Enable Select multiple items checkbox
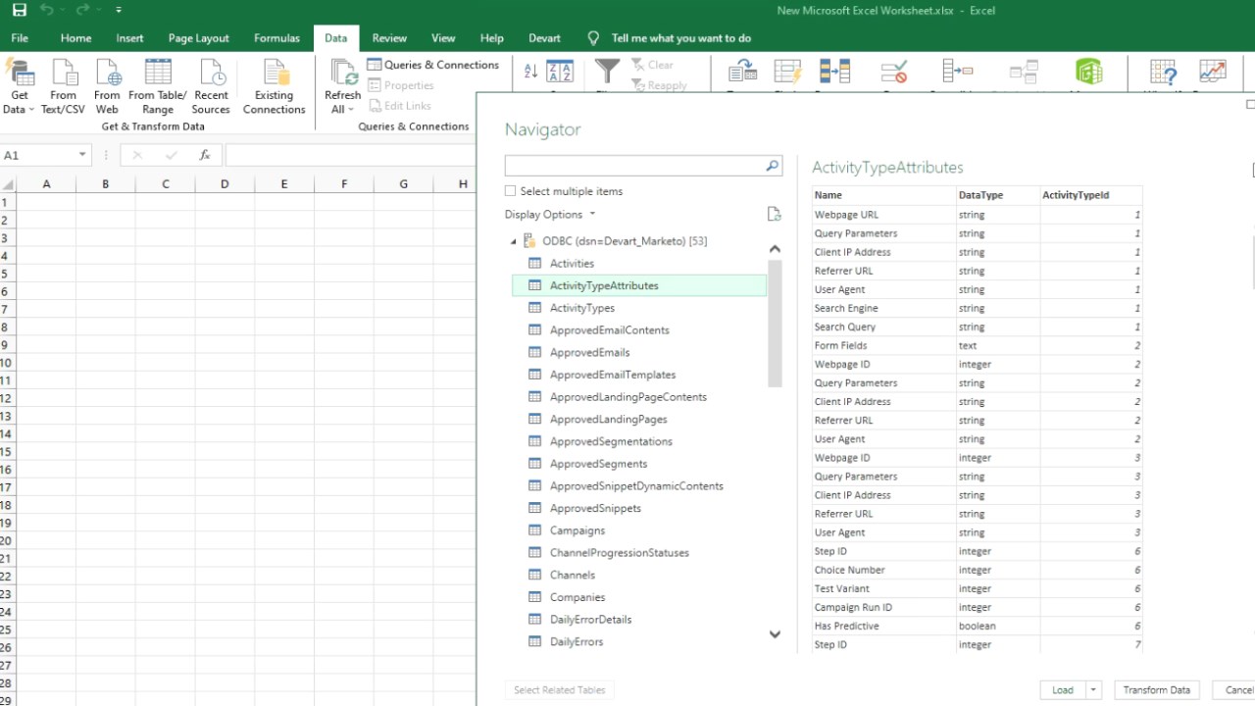 click(x=510, y=191)
